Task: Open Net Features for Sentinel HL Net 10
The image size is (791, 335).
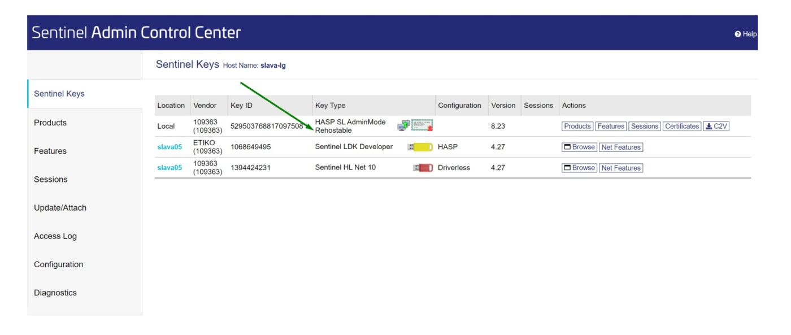Action: (x=621, y=168)
